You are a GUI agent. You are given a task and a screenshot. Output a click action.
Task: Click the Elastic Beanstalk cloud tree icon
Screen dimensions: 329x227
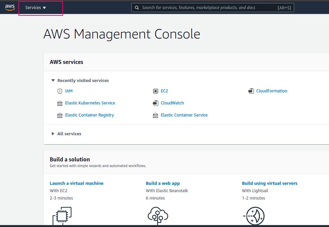pos(158,216)
